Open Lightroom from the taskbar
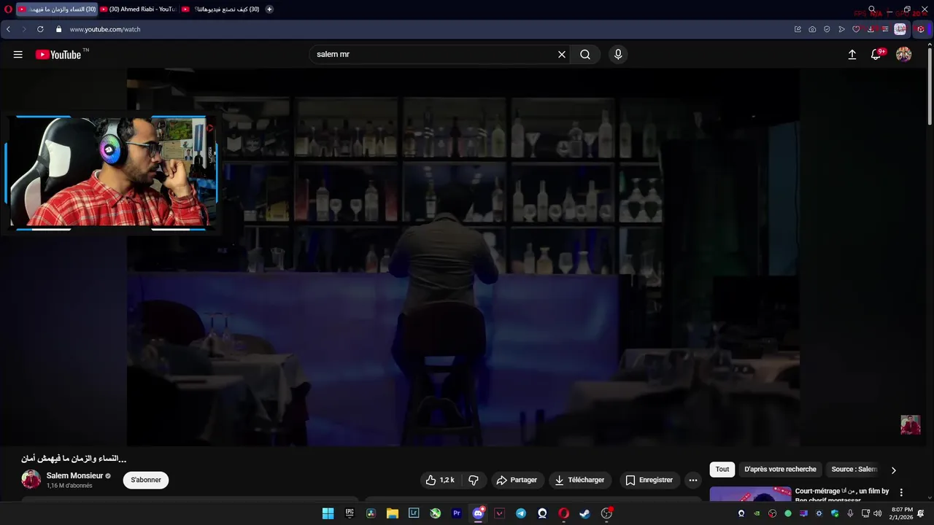The width and height of the screenshot is (934, 525). click(x=414, y=513)
